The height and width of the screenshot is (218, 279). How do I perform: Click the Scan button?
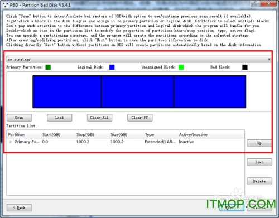click(20, 118)
